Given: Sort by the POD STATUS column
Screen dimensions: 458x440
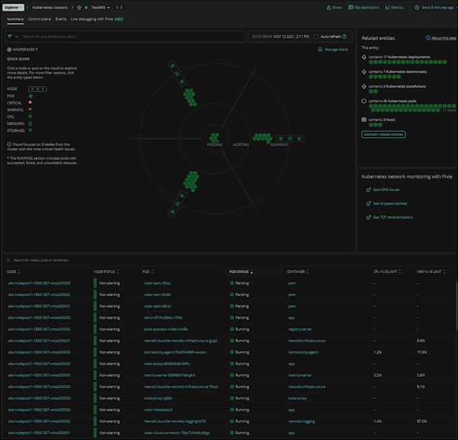Looking at the screenshot, I should (241, 272).
